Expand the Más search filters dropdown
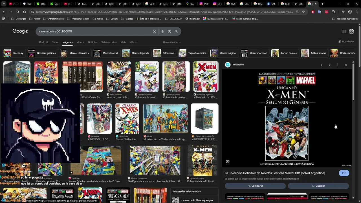This screenshot has height=203, width=361. click(x=133, y=42)
